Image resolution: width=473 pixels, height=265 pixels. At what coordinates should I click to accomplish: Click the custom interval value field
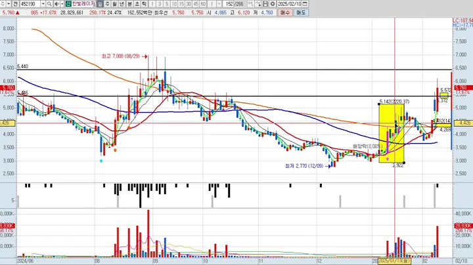coord(212,4)
